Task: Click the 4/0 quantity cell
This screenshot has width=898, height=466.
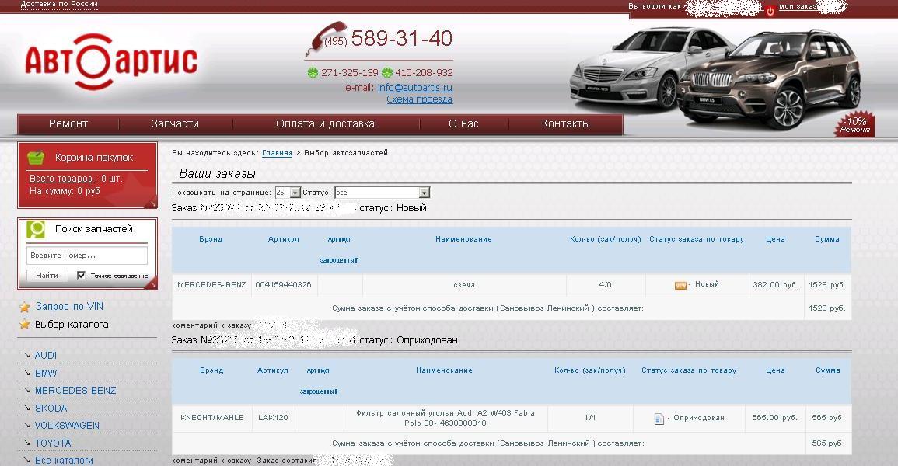Action: pyautogui.click(x=606, y=285)
